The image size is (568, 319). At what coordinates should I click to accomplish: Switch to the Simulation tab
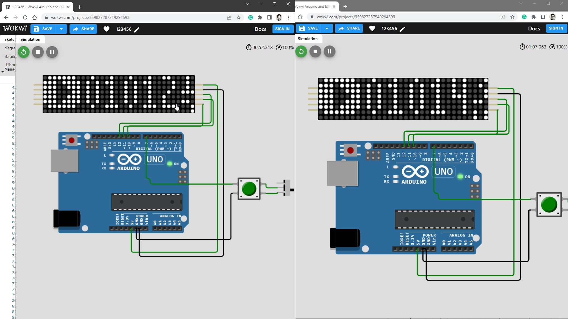click(x=30, y=39)
